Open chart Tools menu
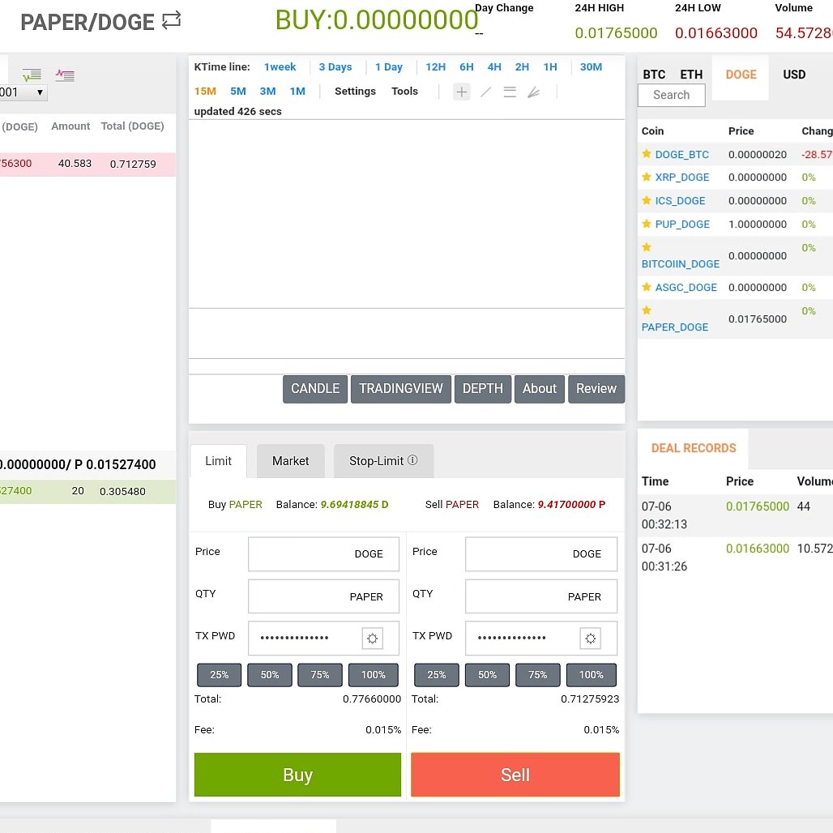This screenshot has width=833, height=833. pyautogui.click(x=404, y=92)
